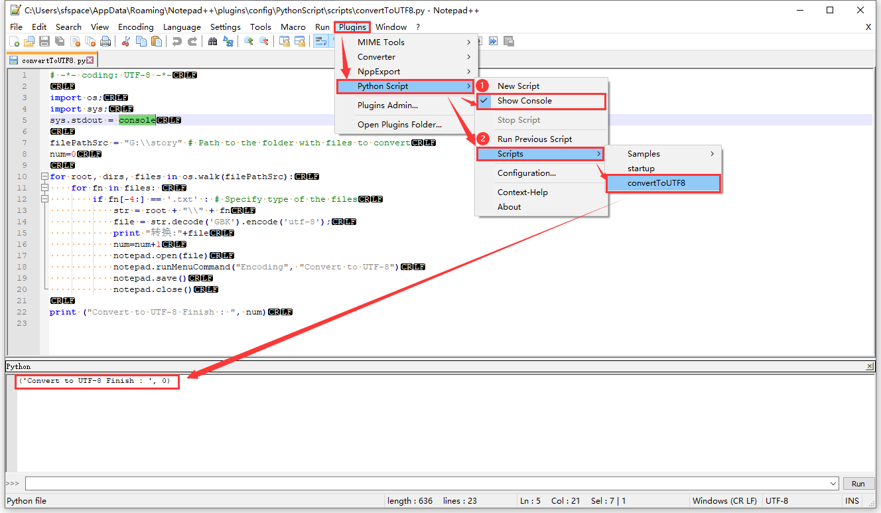Open the Search menu

(x=68, y=27)
